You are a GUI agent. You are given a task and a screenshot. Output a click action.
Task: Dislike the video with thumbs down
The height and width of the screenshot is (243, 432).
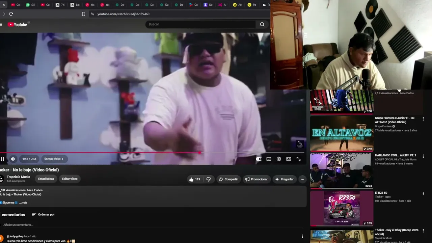tap(209, 179)
